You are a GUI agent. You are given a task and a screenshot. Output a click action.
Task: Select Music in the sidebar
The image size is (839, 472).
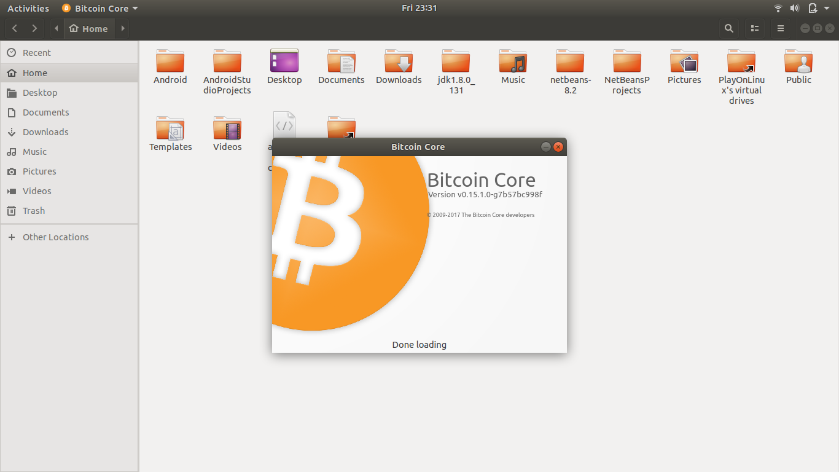69,151
